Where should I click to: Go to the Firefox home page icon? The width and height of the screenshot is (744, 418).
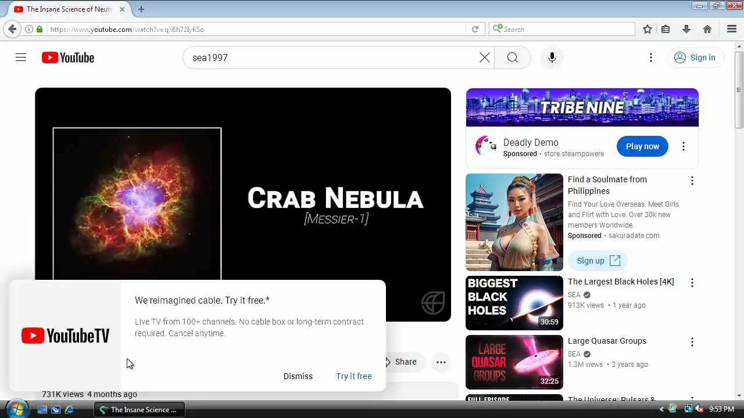(x=707, y=29)
